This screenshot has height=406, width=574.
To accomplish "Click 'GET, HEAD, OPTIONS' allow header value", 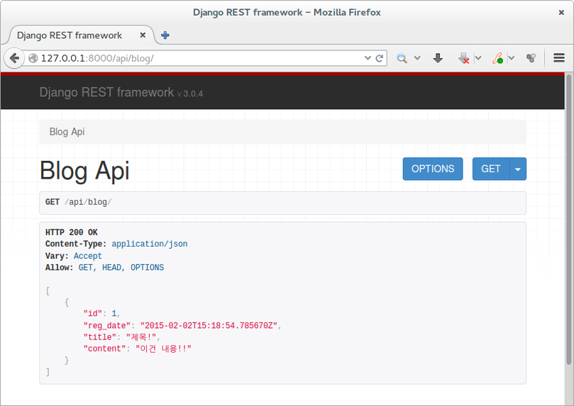I will [121, 268].
